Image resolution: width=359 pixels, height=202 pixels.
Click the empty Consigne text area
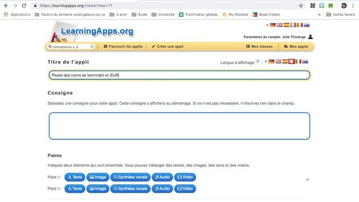pyautogui.click(x=179, y=126)
